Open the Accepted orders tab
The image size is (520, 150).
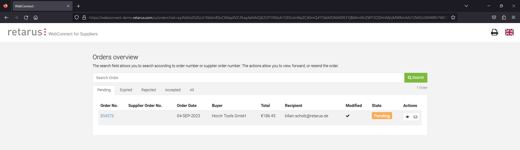point(173,90)
